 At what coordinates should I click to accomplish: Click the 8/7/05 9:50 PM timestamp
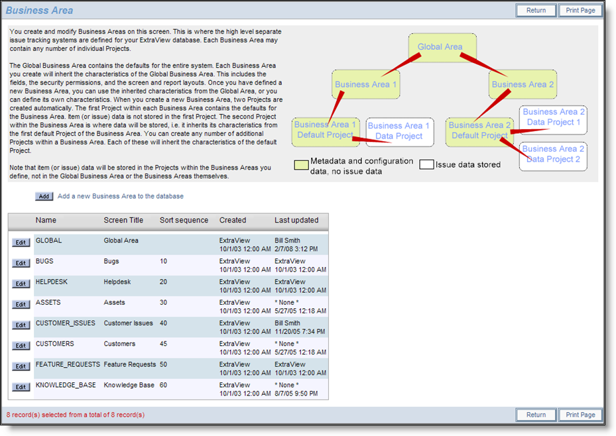pyautogui.click(x=296, y=393)
